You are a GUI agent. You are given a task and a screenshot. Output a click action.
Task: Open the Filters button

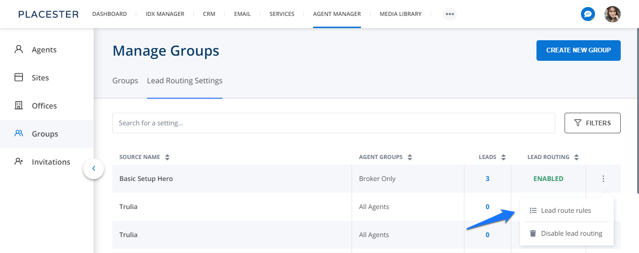(x=592, y=123)
